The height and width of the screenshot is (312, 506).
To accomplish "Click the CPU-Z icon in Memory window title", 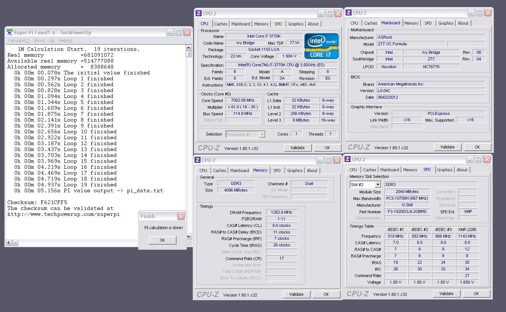I will (198, 160).
